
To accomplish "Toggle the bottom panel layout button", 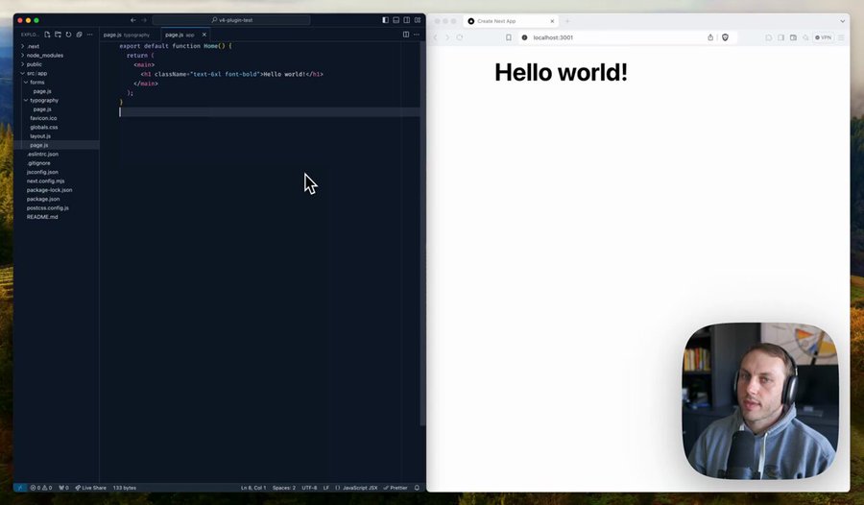I will pos(396,20).
